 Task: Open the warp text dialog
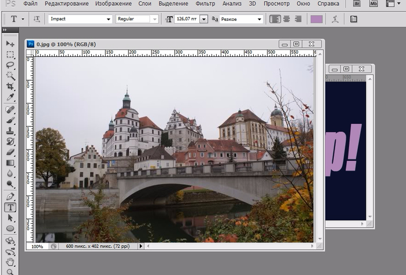coord(335,19)
